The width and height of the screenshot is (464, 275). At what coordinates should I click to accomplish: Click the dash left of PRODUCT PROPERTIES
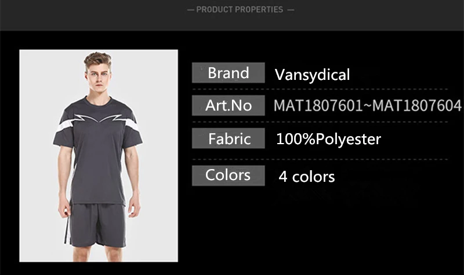[191, 10]
